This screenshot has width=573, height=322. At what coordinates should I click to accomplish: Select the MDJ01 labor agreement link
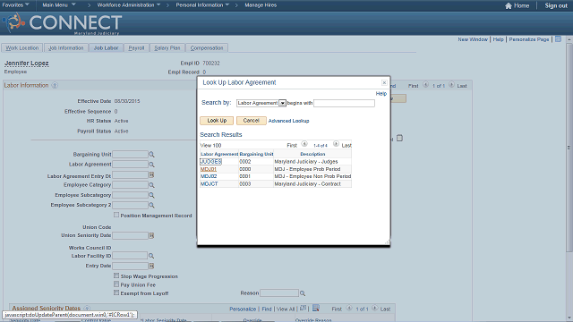[209, 169]
